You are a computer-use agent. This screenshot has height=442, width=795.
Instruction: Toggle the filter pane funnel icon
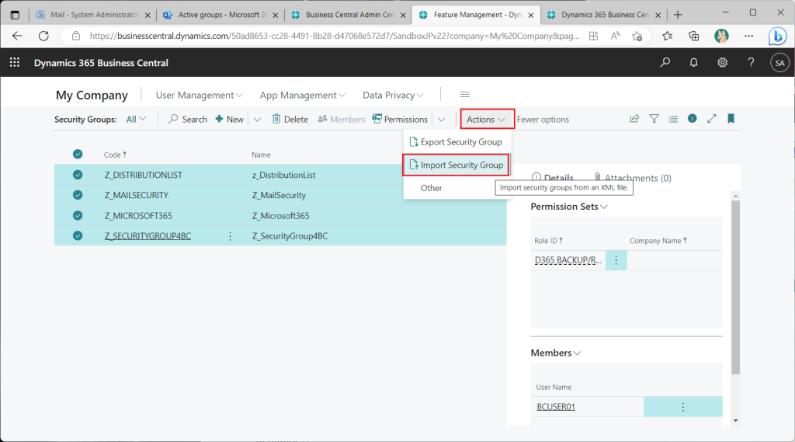654,119
